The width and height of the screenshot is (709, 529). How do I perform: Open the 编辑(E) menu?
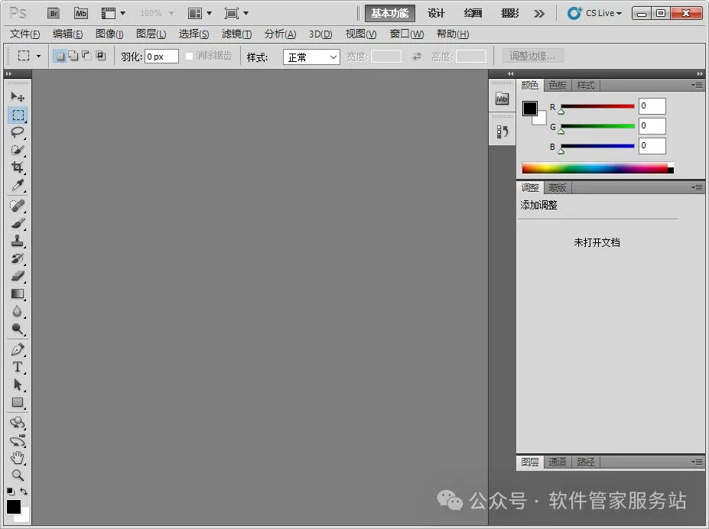[x=68, y=34]
